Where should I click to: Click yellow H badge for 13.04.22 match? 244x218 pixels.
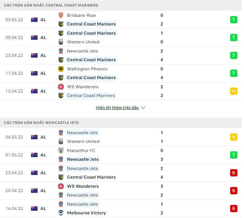(x=233, y=91)
